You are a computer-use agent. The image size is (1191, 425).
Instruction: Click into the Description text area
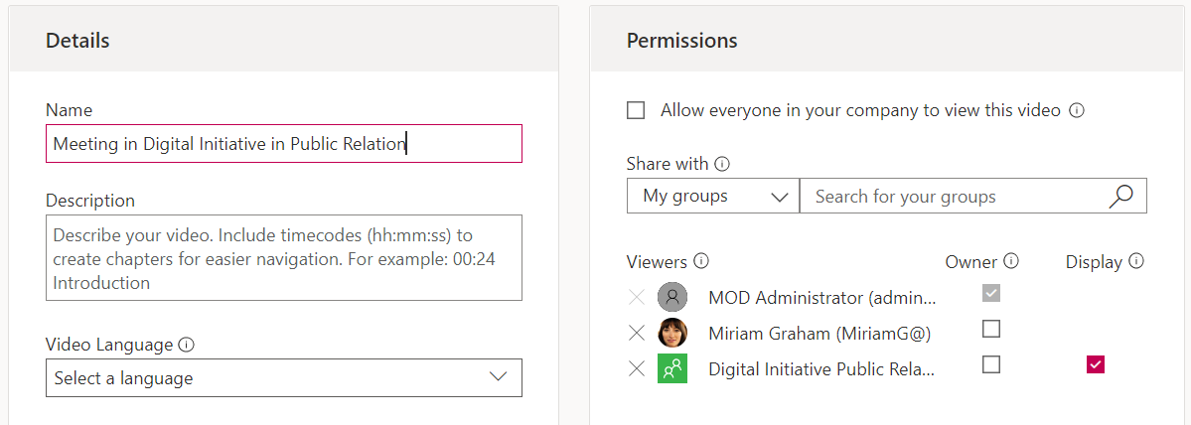283,258
